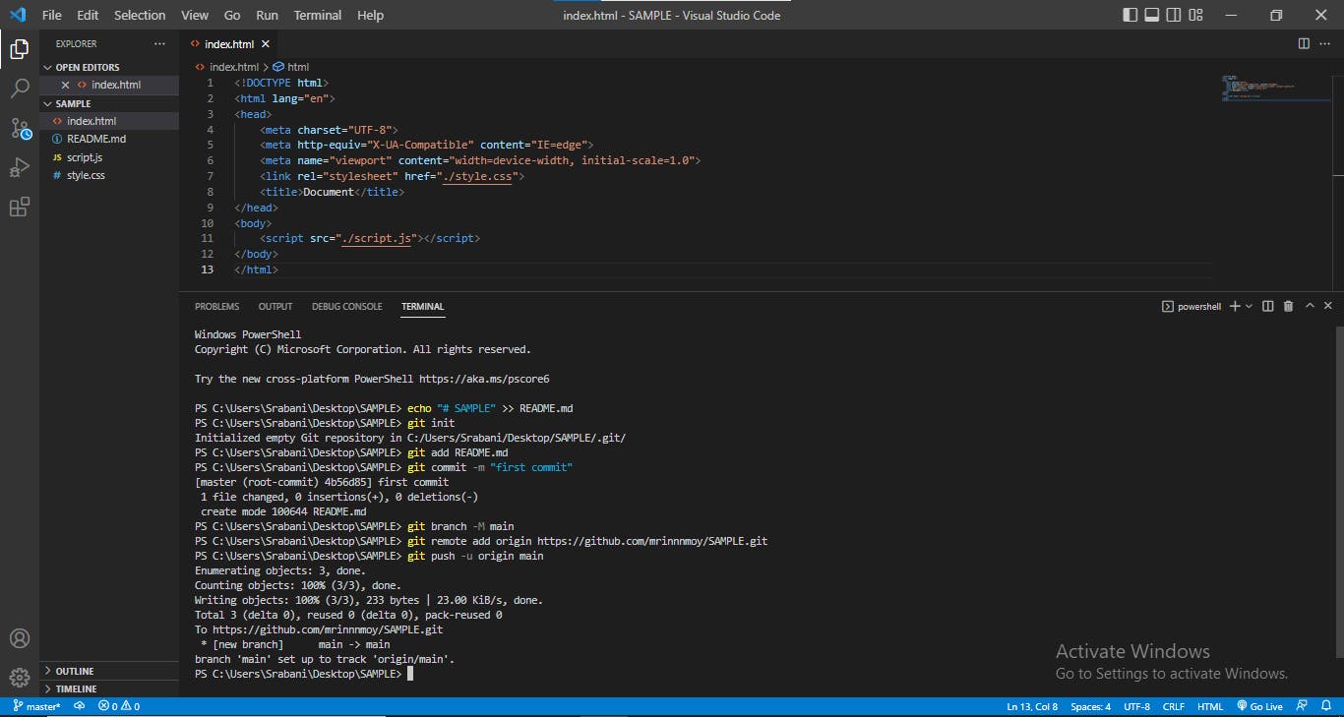This screenshot has height=717, width=1344.
Task: Open the File menu
Action: pyautogui.click(x=52, y=15)
